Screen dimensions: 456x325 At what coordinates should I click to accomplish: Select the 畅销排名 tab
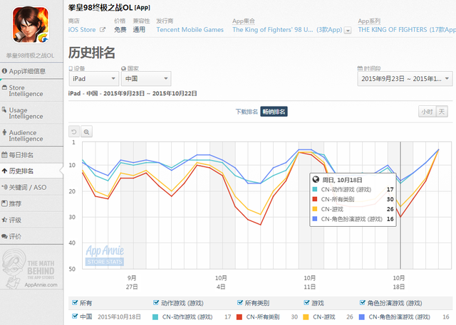pos(274,112)
